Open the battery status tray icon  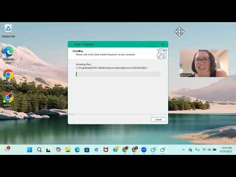(214, 149)
